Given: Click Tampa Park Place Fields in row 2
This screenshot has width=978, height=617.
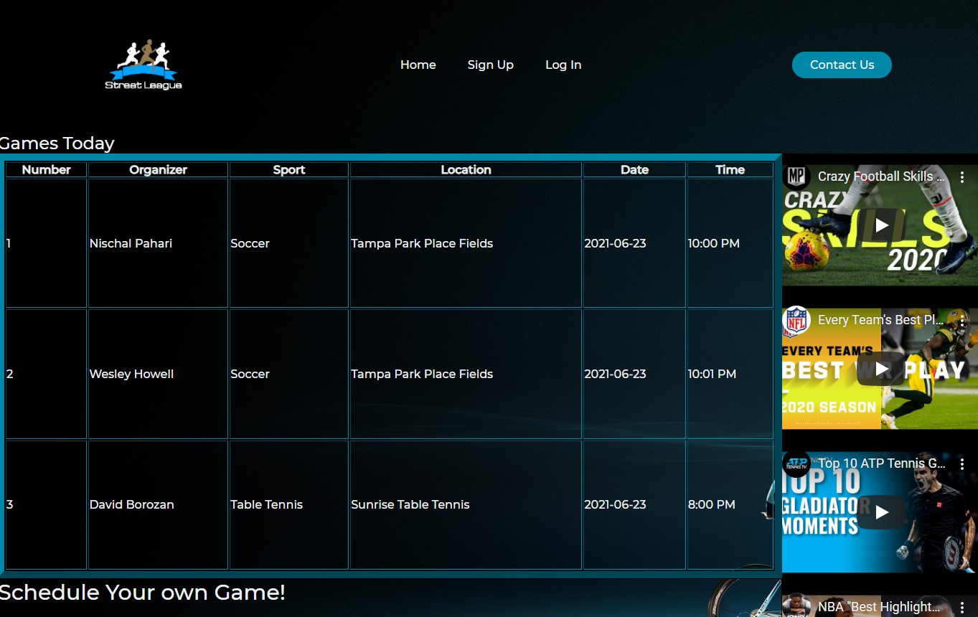Looking at the screenshot, I should coord(466,374).
